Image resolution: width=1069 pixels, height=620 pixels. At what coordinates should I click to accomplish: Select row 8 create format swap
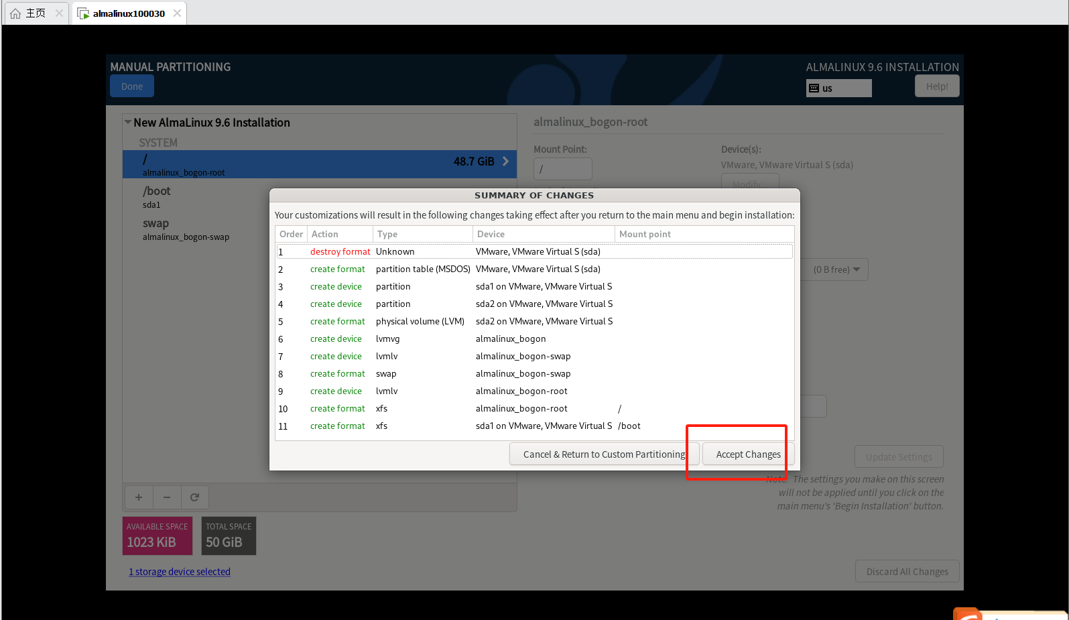click(534, 373)
